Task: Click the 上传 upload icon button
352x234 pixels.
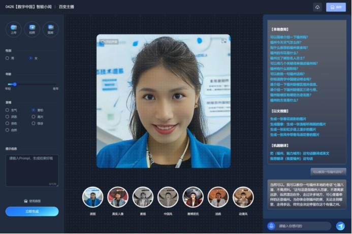Action: coord(13,29)
